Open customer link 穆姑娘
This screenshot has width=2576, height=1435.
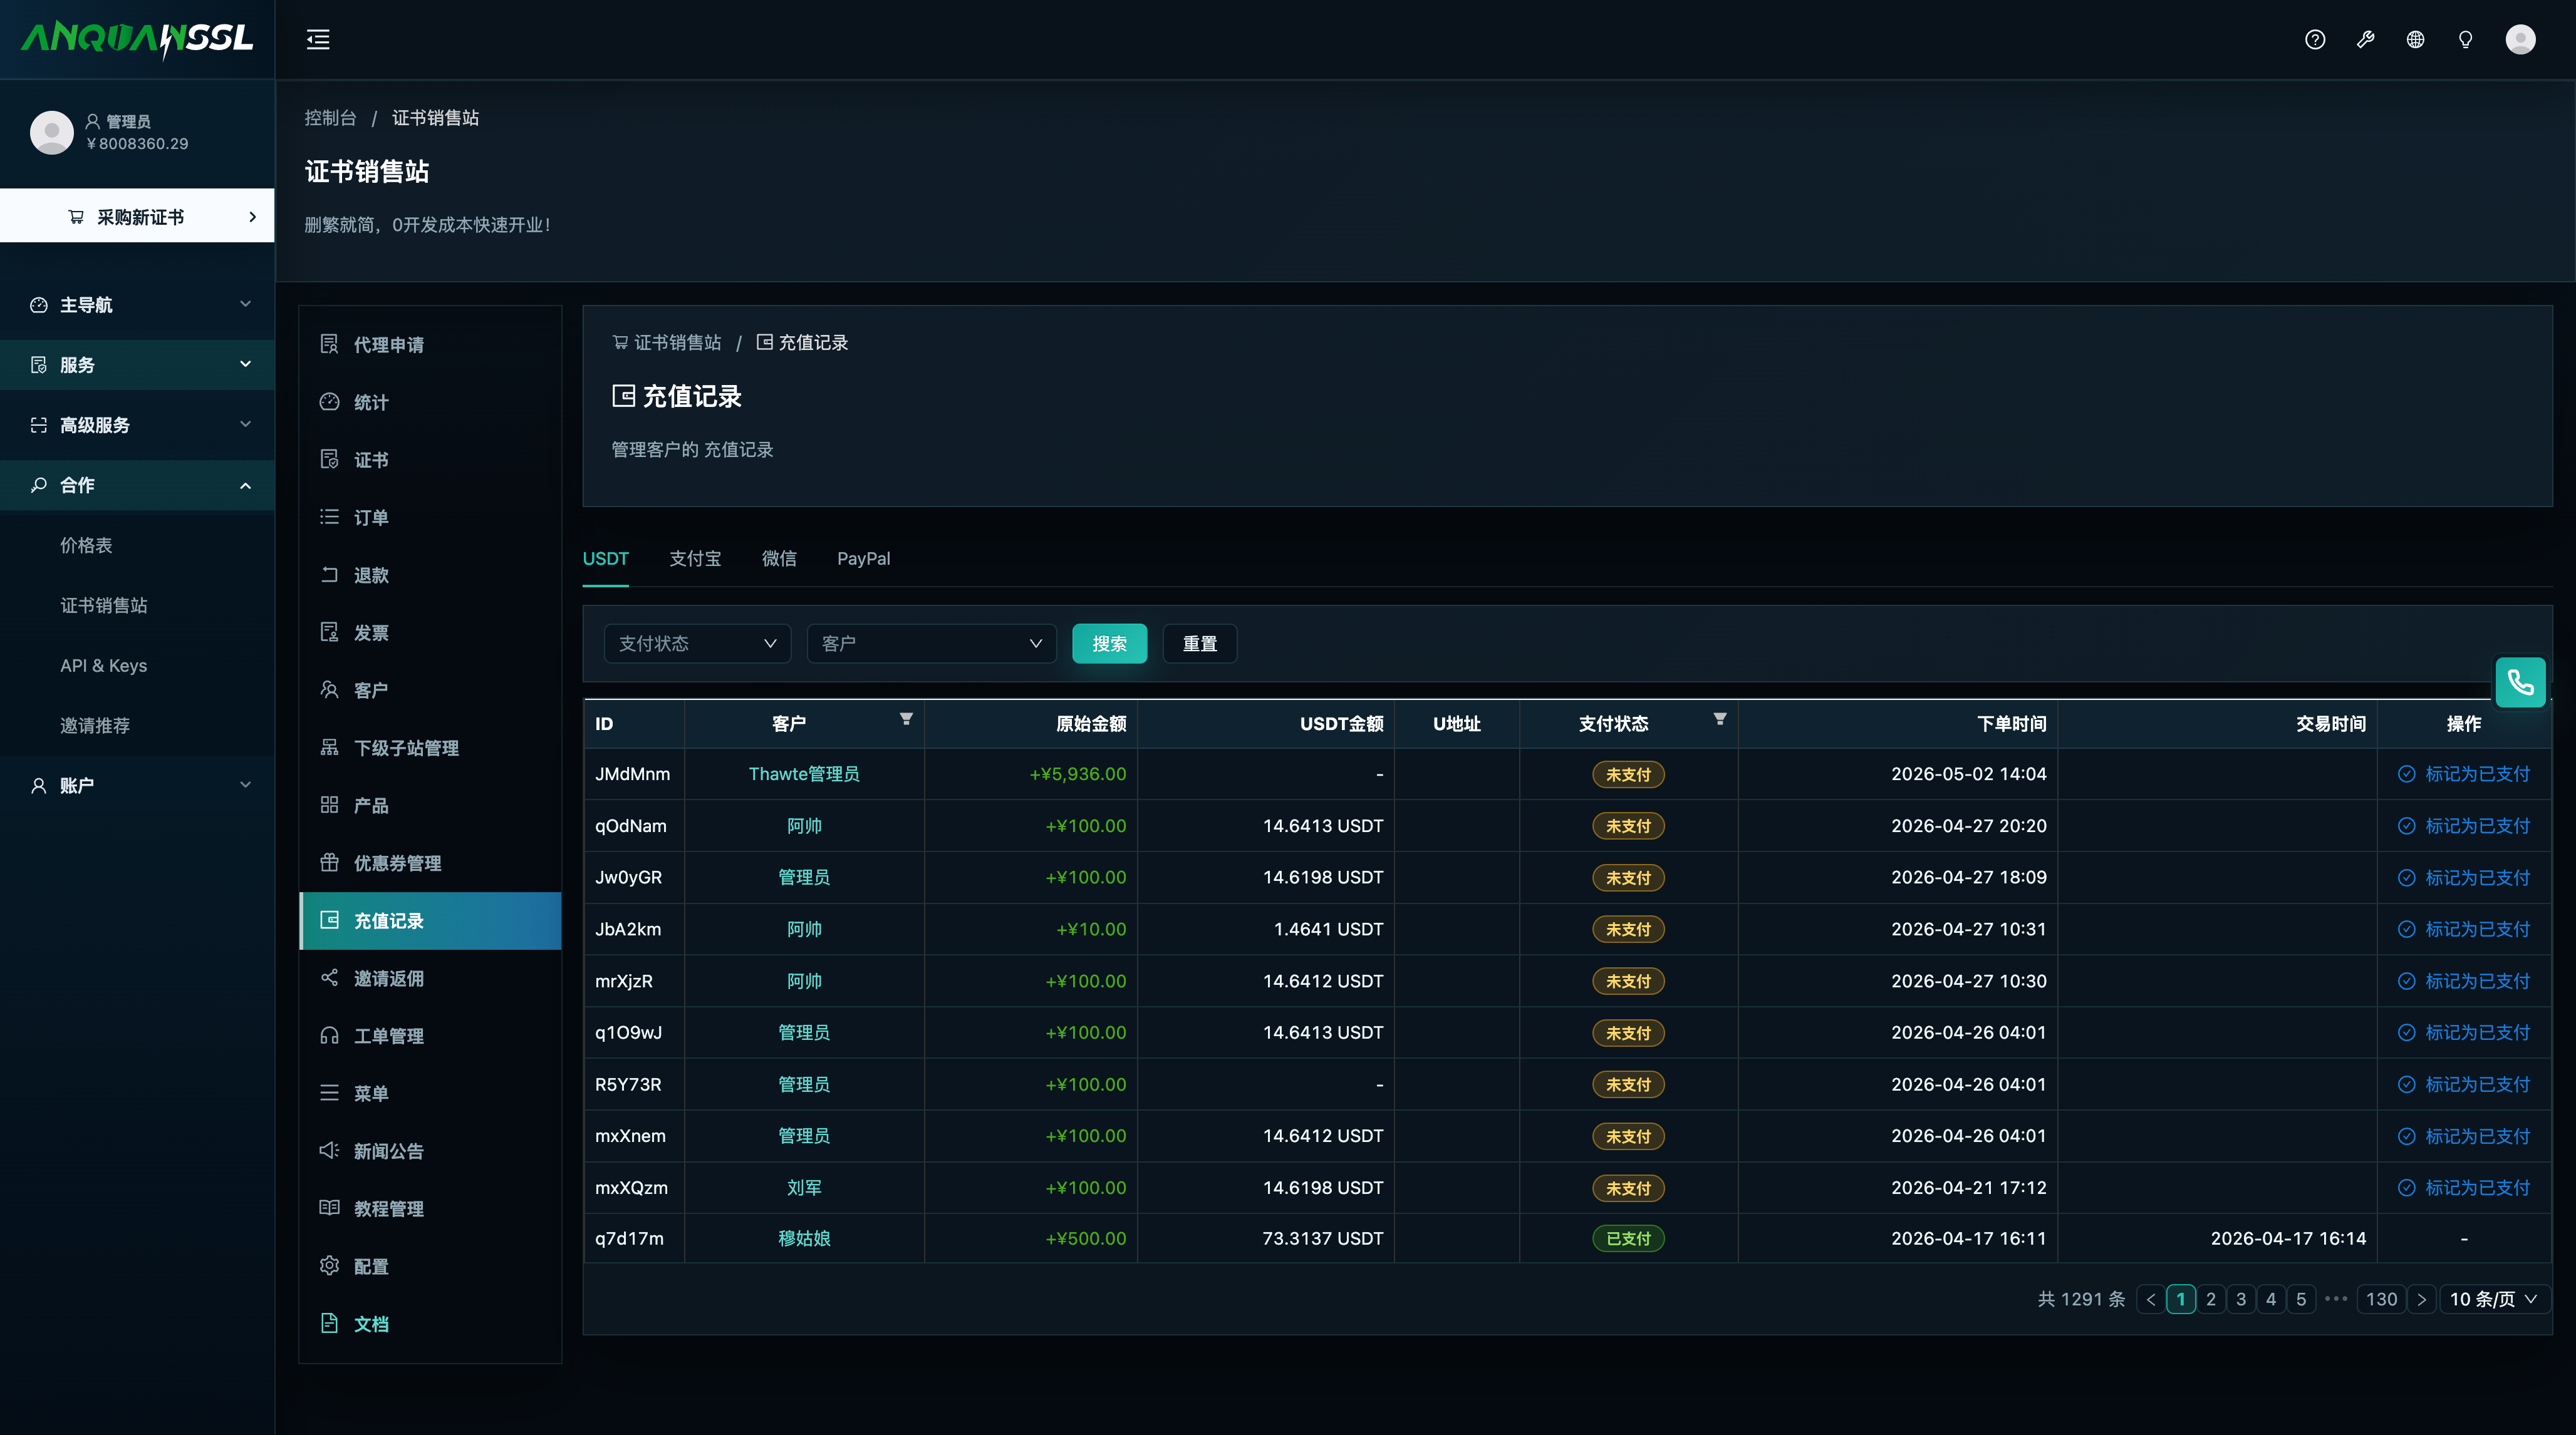804,1238
